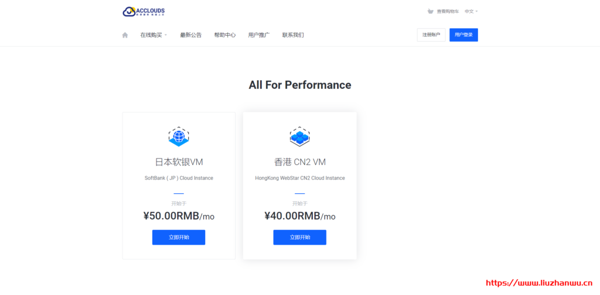This screenshot has width=600, height=295.
Task: Click the ACCLOUDS cloud logo
Action: 144,11
